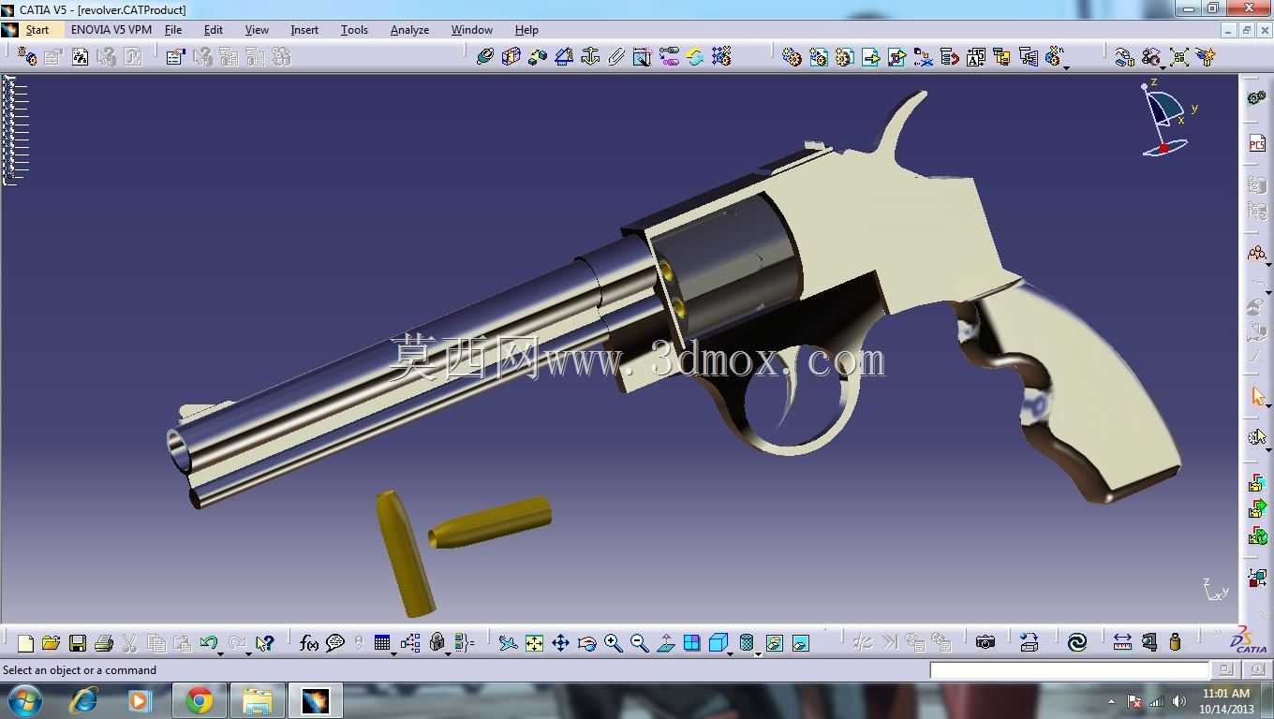The height and width of the screenshot is (719, 1274).
Task: Click the Design Table grid icon
Action: [382, 643]
